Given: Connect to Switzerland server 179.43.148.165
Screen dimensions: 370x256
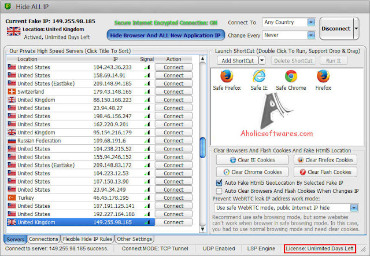Looking at the screenshot, I should coord(173,92).
